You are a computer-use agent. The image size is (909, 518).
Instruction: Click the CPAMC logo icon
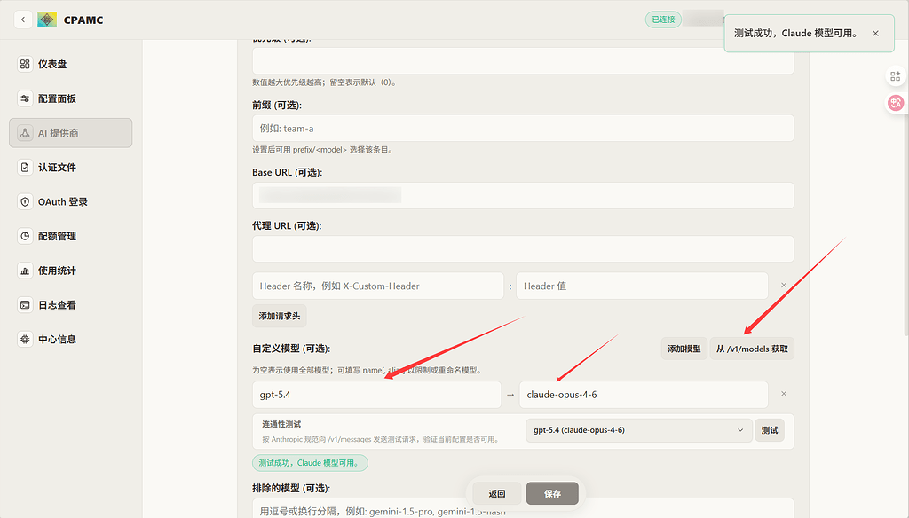[x=47, y=20]
